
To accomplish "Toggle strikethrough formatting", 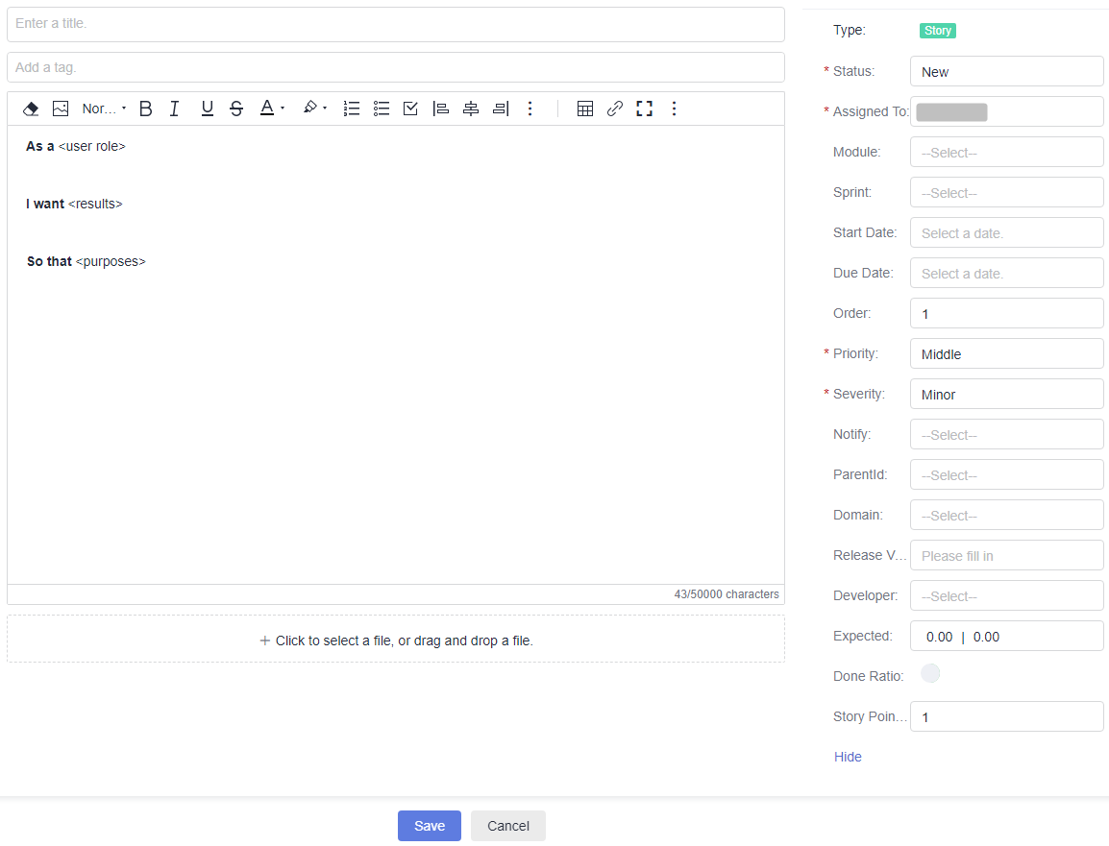I will pyautogui.click(x=236, y=109).
